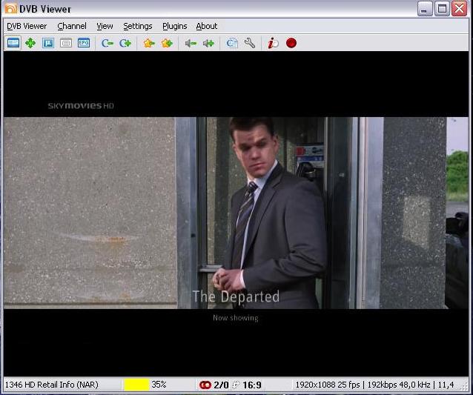The image size is (473, 395).
Task: Open the Plugins menu
Action: click(x=175, y=26)
